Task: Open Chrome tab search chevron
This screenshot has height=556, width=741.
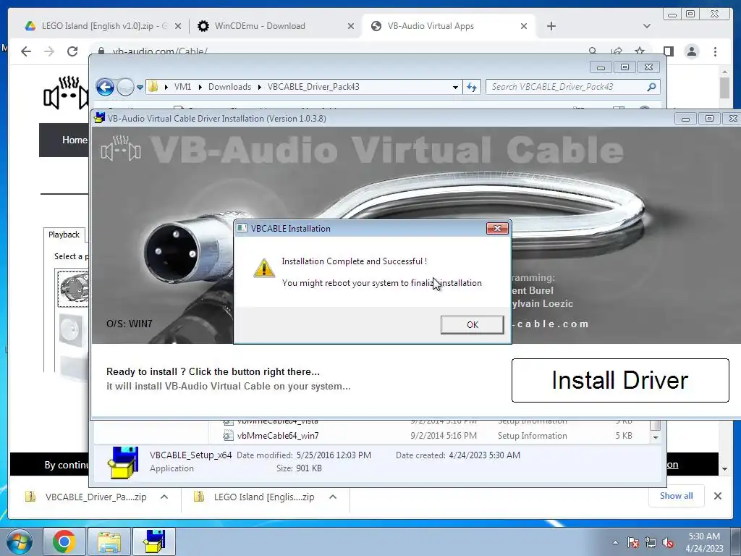Action: click(x=647, y=26)
